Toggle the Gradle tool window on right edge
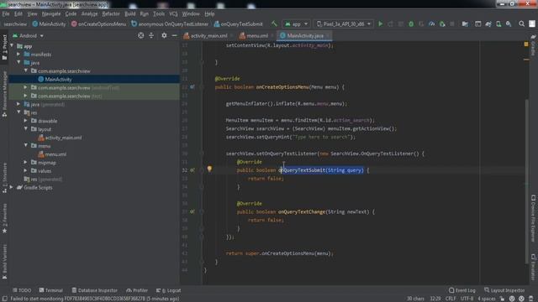Viewport: 538px width, 302px height. click(x=533, y=44)
